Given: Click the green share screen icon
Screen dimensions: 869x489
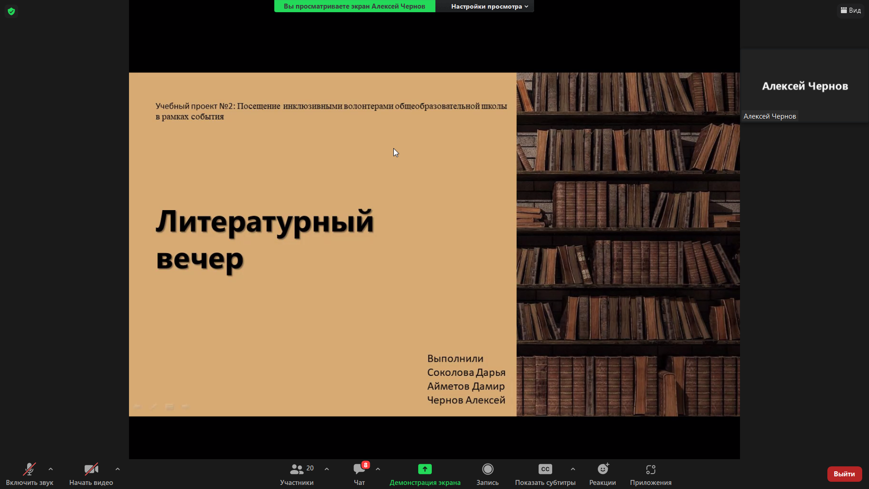Looking at the screenshot, I should [x=425, y=469].
